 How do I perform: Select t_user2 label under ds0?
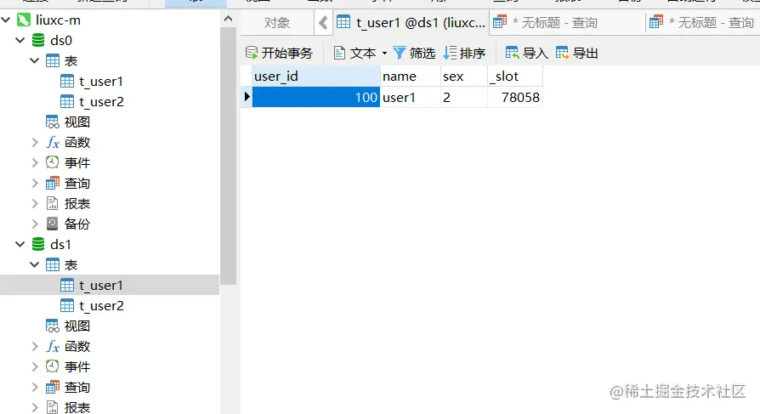102,102
